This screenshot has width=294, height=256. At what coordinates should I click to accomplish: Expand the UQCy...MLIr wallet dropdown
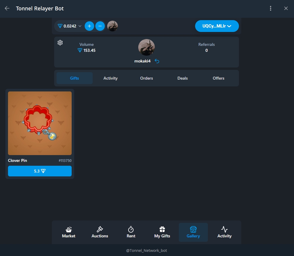217,26
